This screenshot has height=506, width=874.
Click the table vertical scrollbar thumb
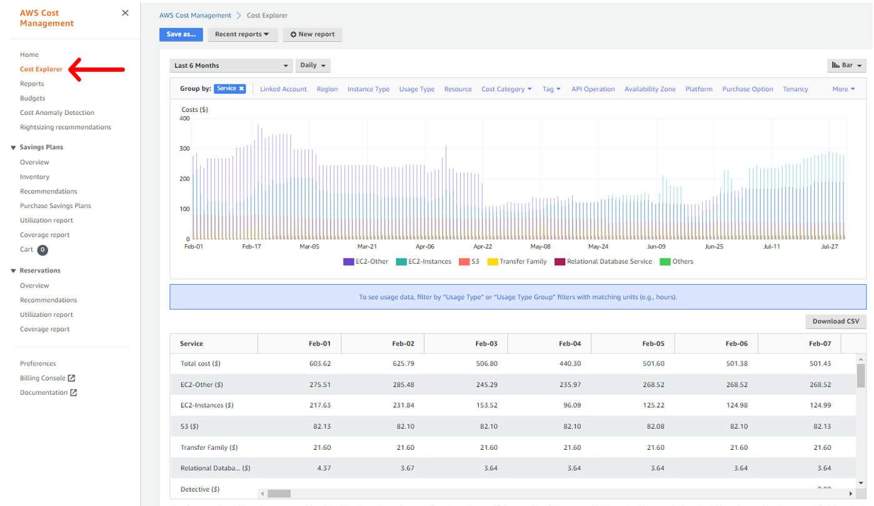(861, 375)
